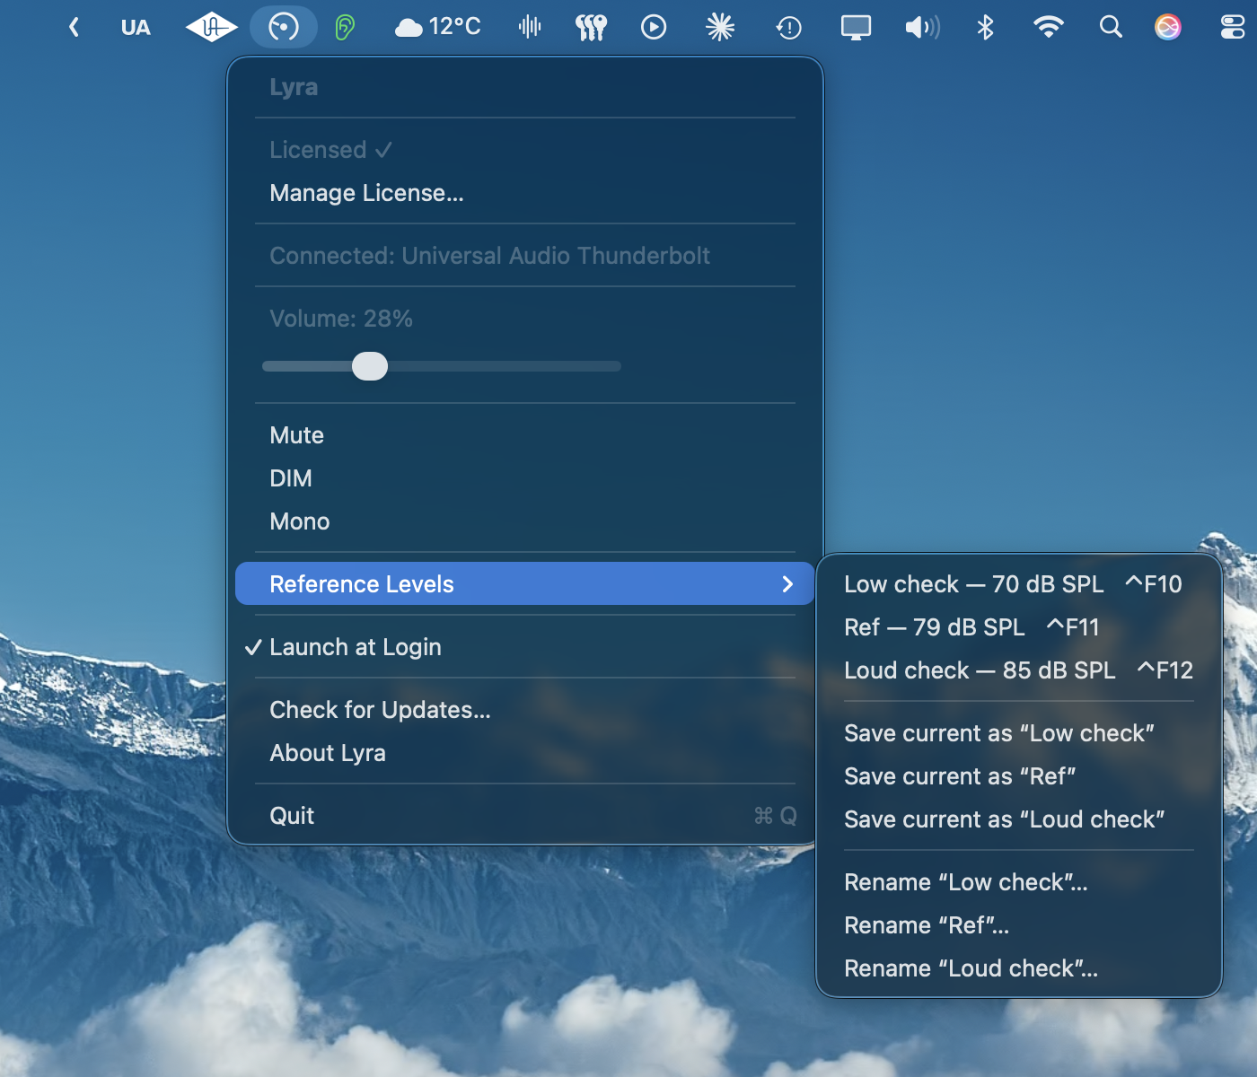The image size is (1257, 1077).
Task: Click the "Licensed ✓" status text
Action: [x=330, y=150]
